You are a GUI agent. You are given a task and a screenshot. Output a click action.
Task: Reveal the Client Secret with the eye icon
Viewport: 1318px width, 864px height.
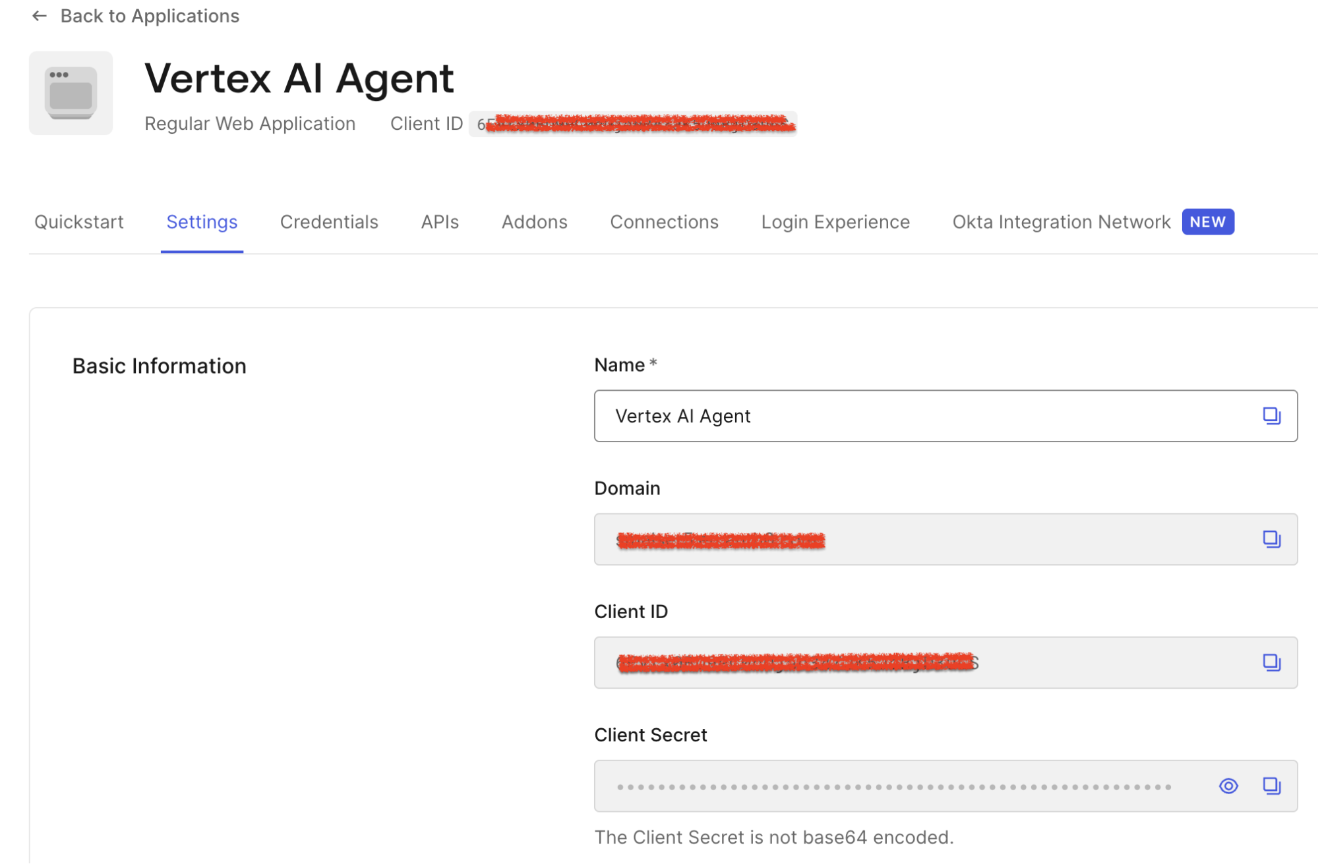pos(1228,786)
